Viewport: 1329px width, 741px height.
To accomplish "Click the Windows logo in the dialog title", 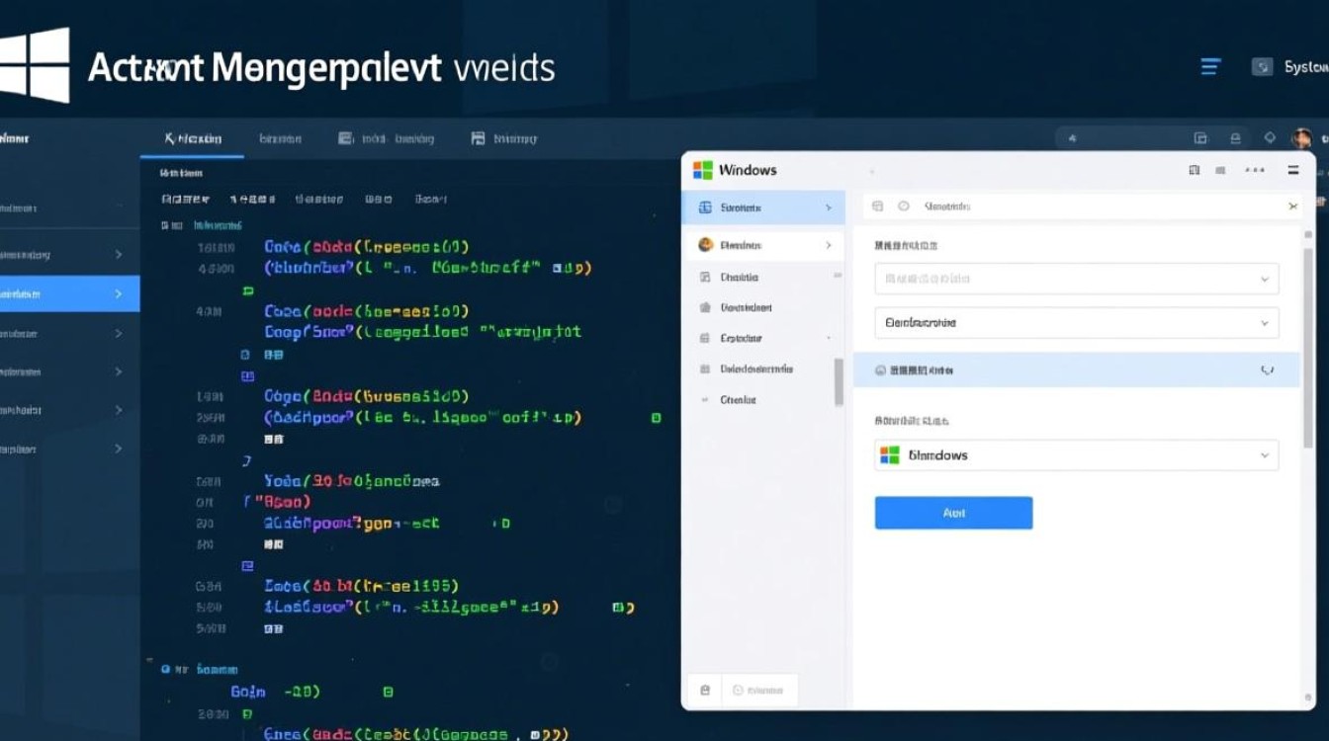I will pyautogui.click(x=703, y=170).
